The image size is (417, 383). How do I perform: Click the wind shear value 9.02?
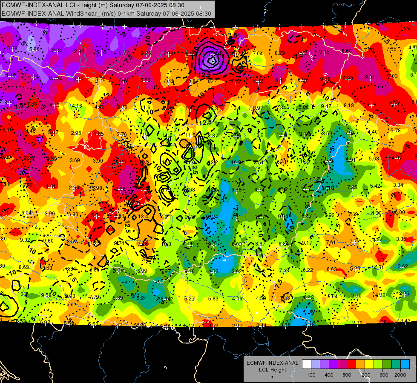pos(25,240)
